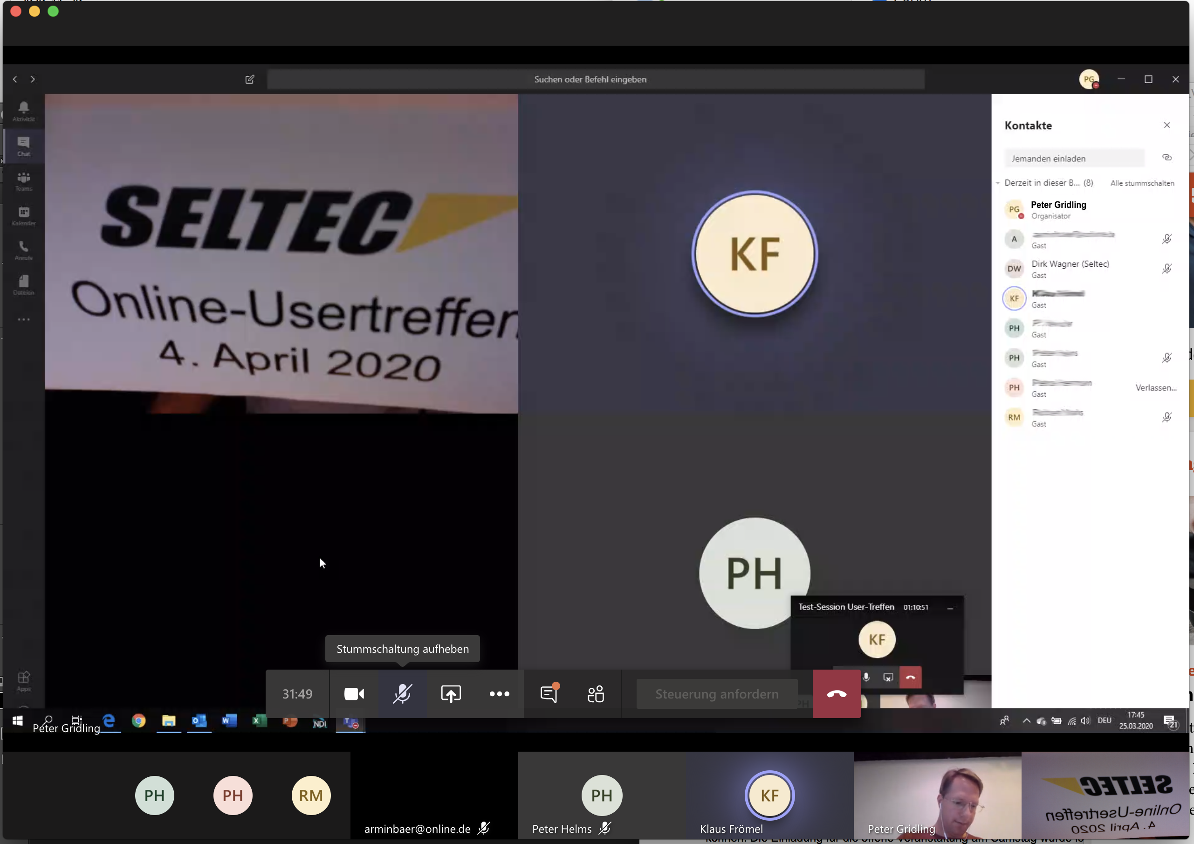
Task: Select the RM guest row in contacts
Action: pos(1090,417)
